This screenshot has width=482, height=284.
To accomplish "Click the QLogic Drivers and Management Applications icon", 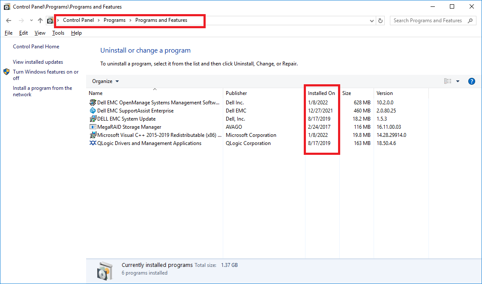I will [93, 143].
